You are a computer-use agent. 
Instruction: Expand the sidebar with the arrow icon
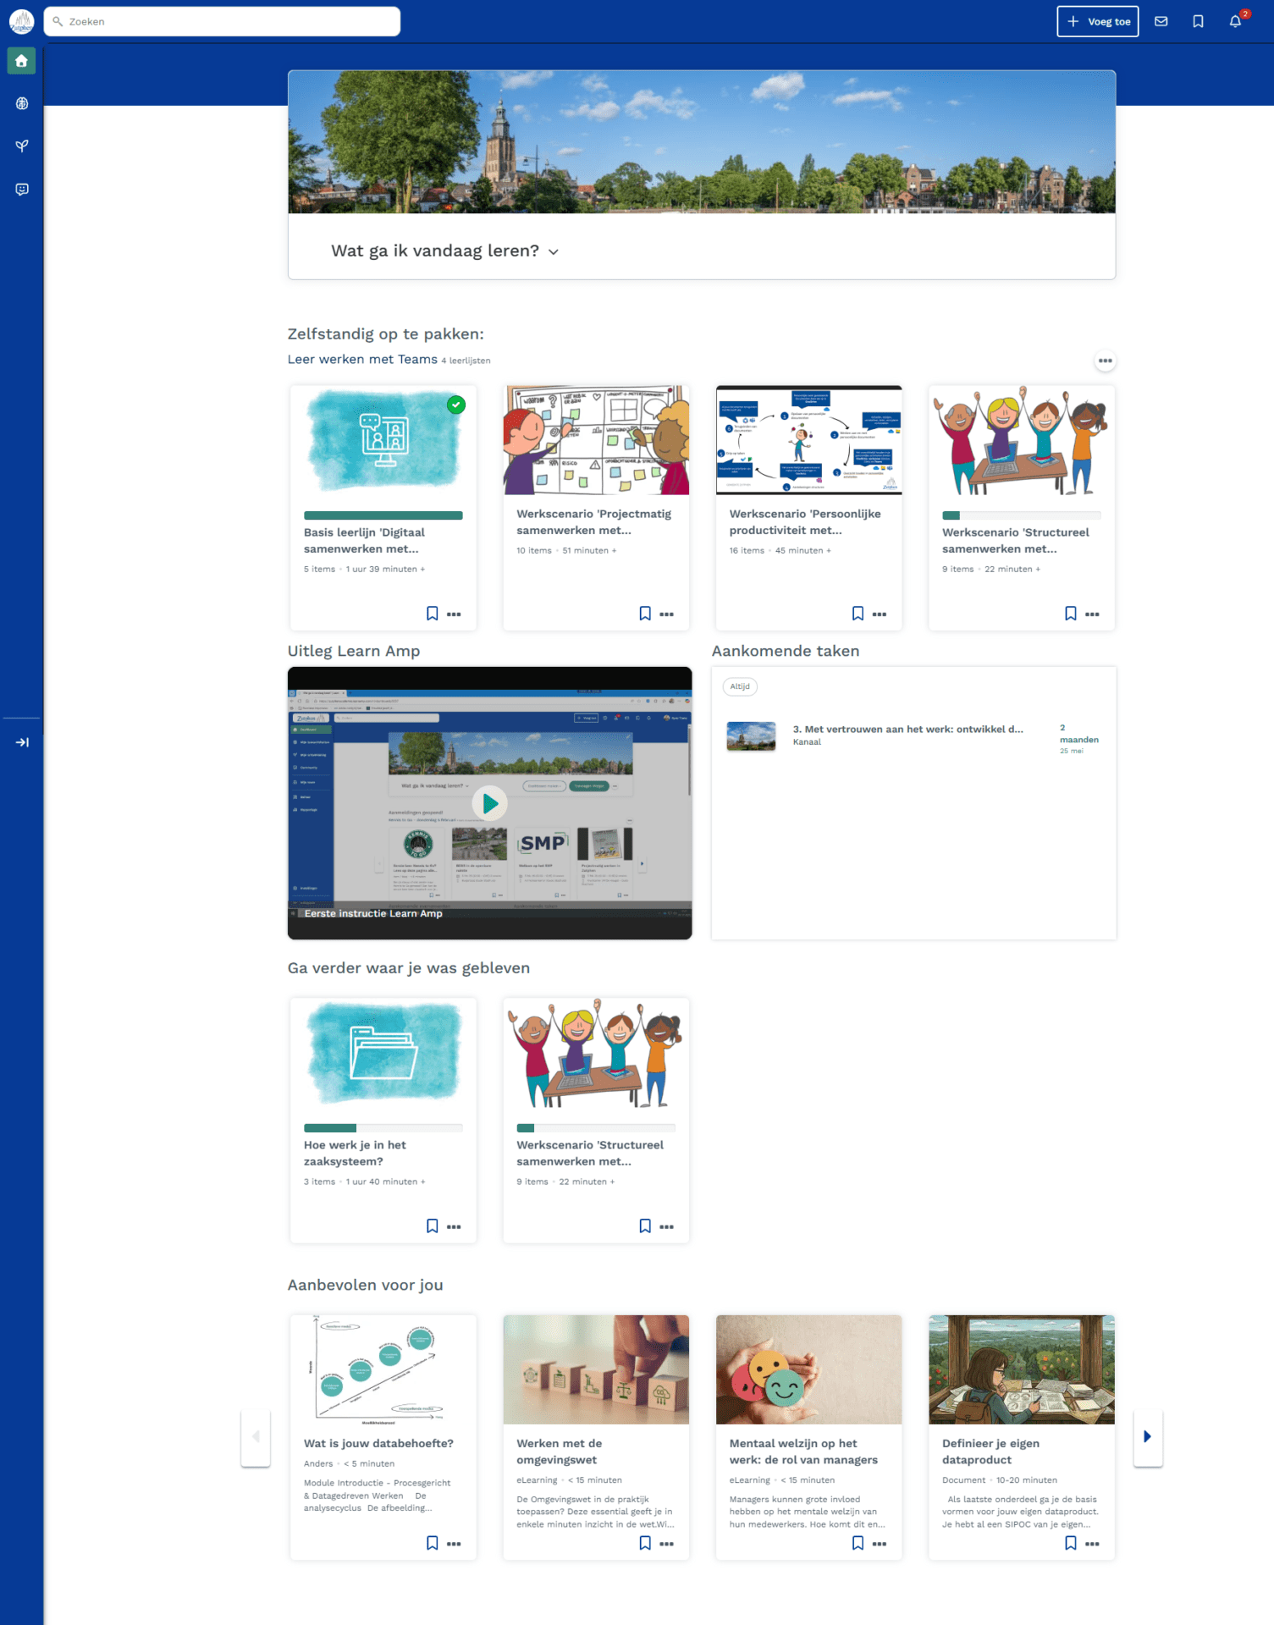coord(21,742)
